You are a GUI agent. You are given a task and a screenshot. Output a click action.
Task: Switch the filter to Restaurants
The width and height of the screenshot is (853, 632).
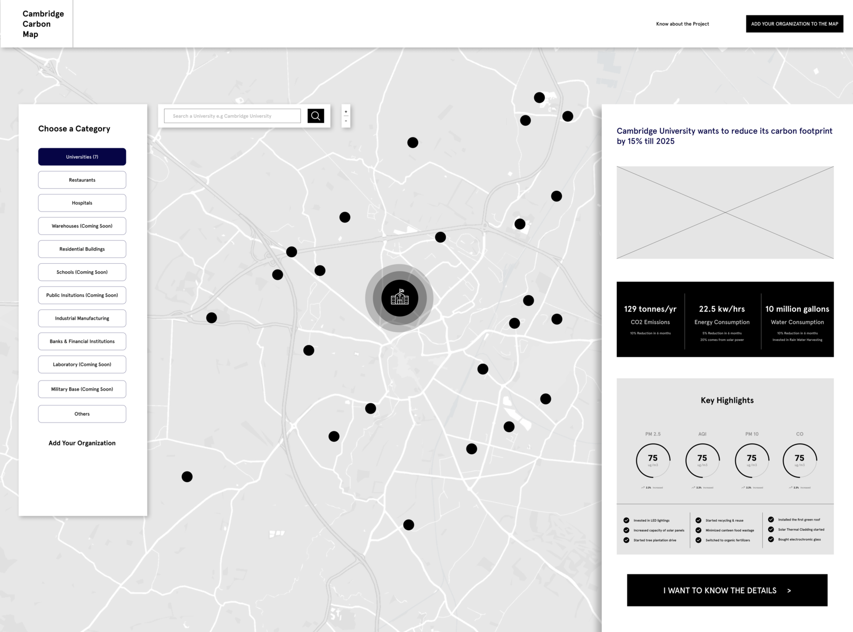coord(82,180)
